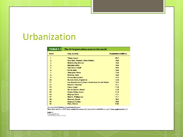
Task: Select the Istanbul, Turkey entry
Action: pos(74,102)
